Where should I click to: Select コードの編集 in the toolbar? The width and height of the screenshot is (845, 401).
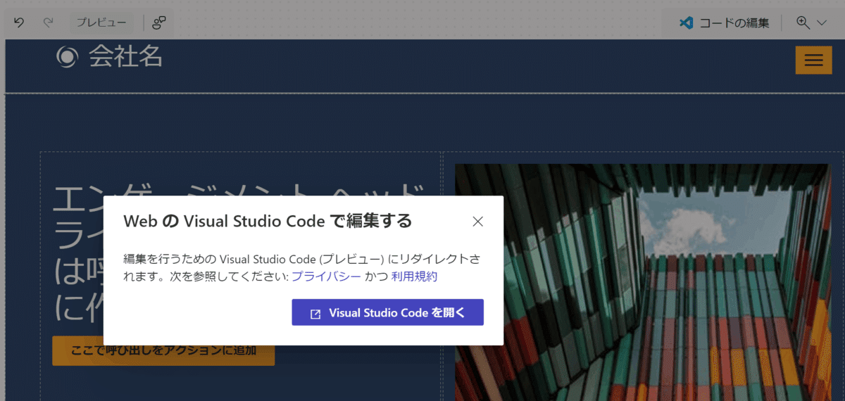pyautogui.click(x=734, y=23)
